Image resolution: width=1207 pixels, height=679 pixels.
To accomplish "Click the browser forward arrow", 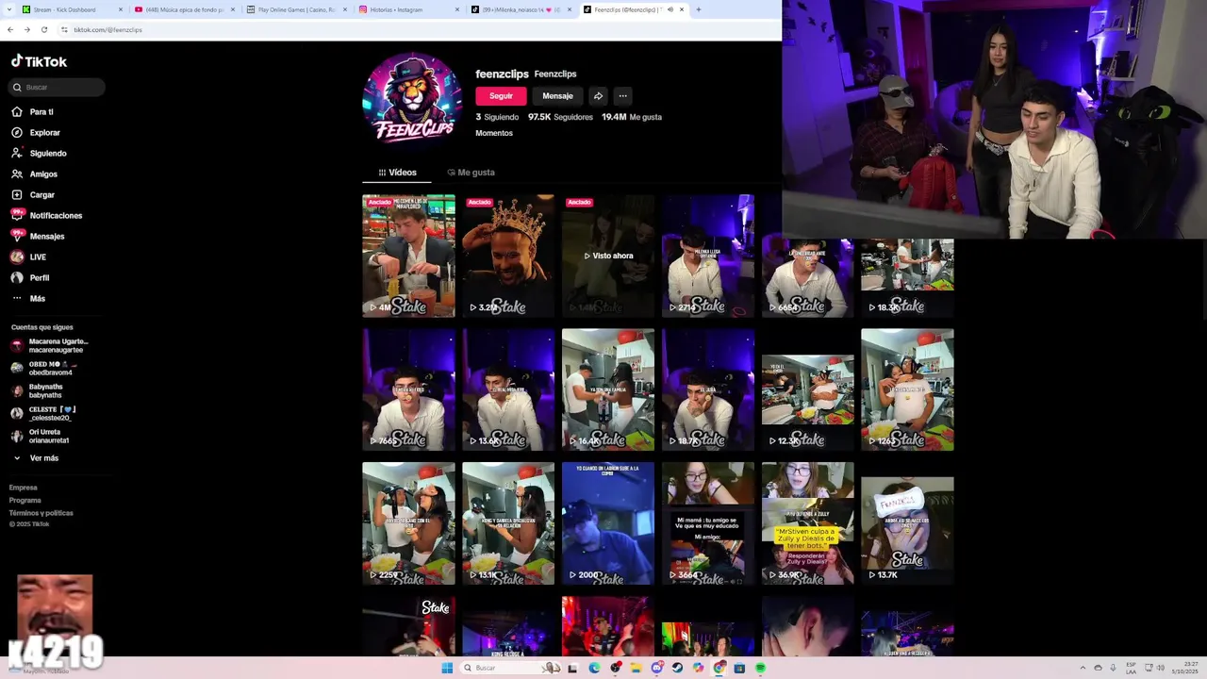I will [26, 30].
